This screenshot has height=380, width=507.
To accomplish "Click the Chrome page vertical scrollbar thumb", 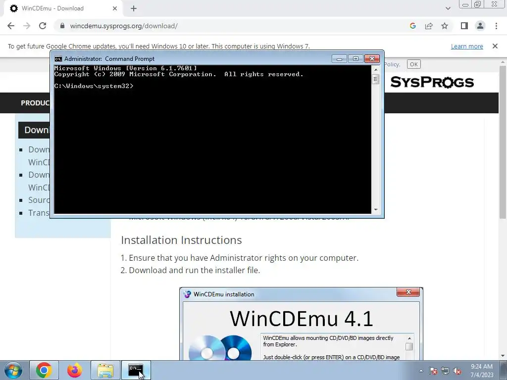I will point(503,142).
